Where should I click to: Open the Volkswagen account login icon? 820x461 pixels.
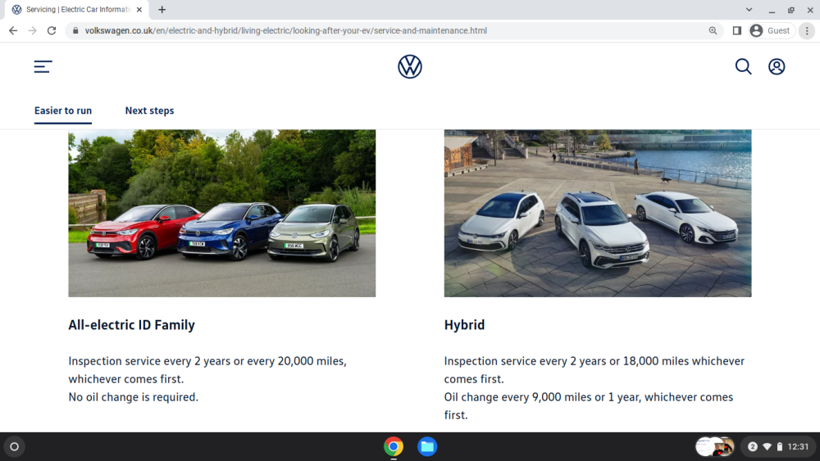(777, 66)
